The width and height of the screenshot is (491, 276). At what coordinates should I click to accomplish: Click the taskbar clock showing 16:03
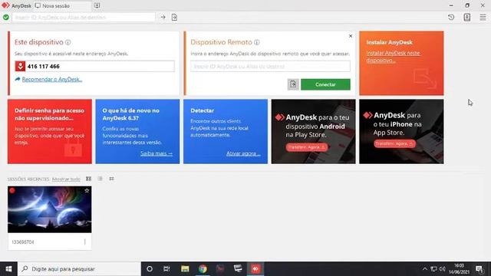click(459, 269)
